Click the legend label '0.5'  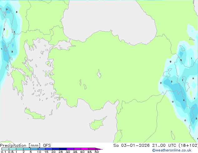pos(11,152)
